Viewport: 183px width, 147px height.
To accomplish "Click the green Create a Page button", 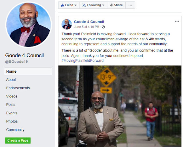I will pyautogui.click(x=18, y=140).
